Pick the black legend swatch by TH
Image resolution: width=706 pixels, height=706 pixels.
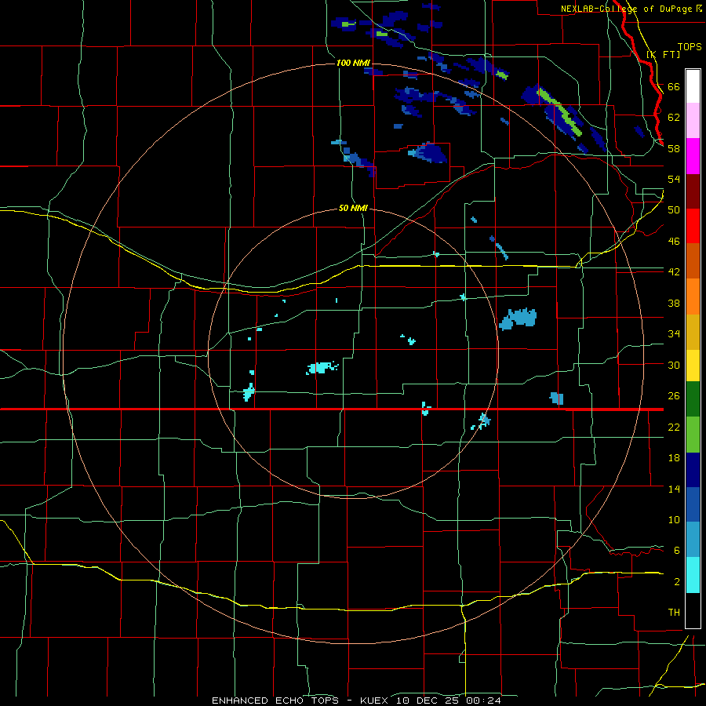pyautogui.click(x=693, y=610)
